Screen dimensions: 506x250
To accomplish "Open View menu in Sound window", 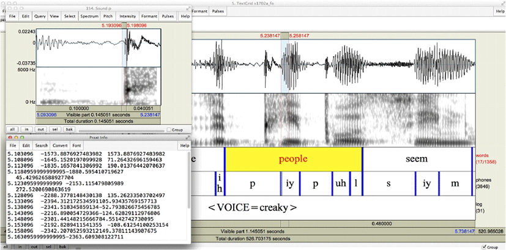I will [x=54, y=16].
